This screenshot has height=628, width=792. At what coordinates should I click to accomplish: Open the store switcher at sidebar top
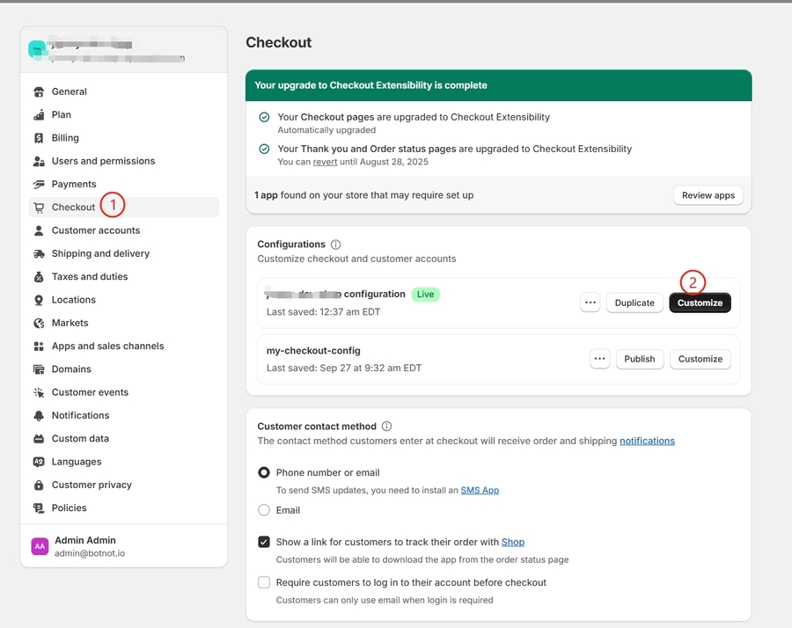(x=123, y=50)
